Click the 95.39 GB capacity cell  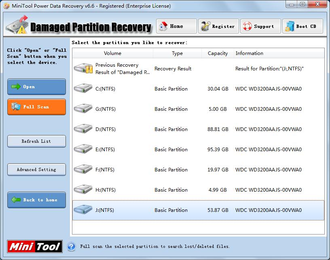[x=218, y=149]
